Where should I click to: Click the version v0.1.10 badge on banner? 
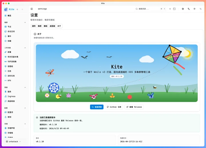point(117,76)
